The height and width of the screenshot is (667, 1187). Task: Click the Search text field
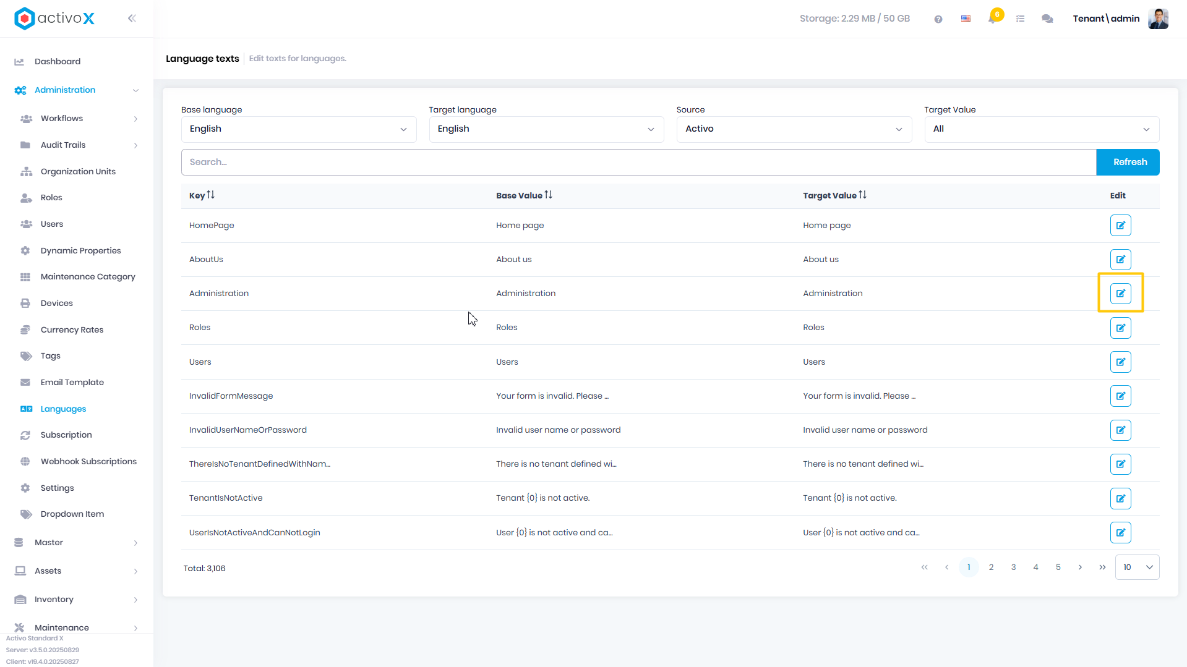click(638, 163)
